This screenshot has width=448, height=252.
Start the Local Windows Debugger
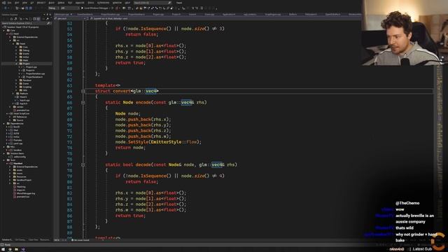click(96, 8)
